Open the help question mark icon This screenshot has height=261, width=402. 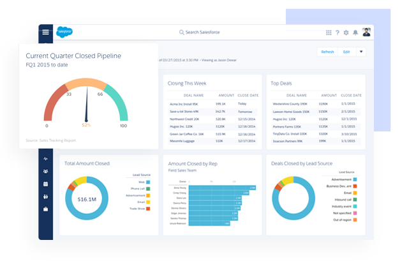338,33
